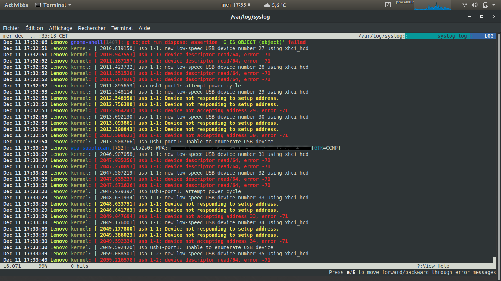Image resolution: width=501 pixels, height=281 pixels.
Task: Select the warning line stamped 2048.841783
Action: click(141, 210)
